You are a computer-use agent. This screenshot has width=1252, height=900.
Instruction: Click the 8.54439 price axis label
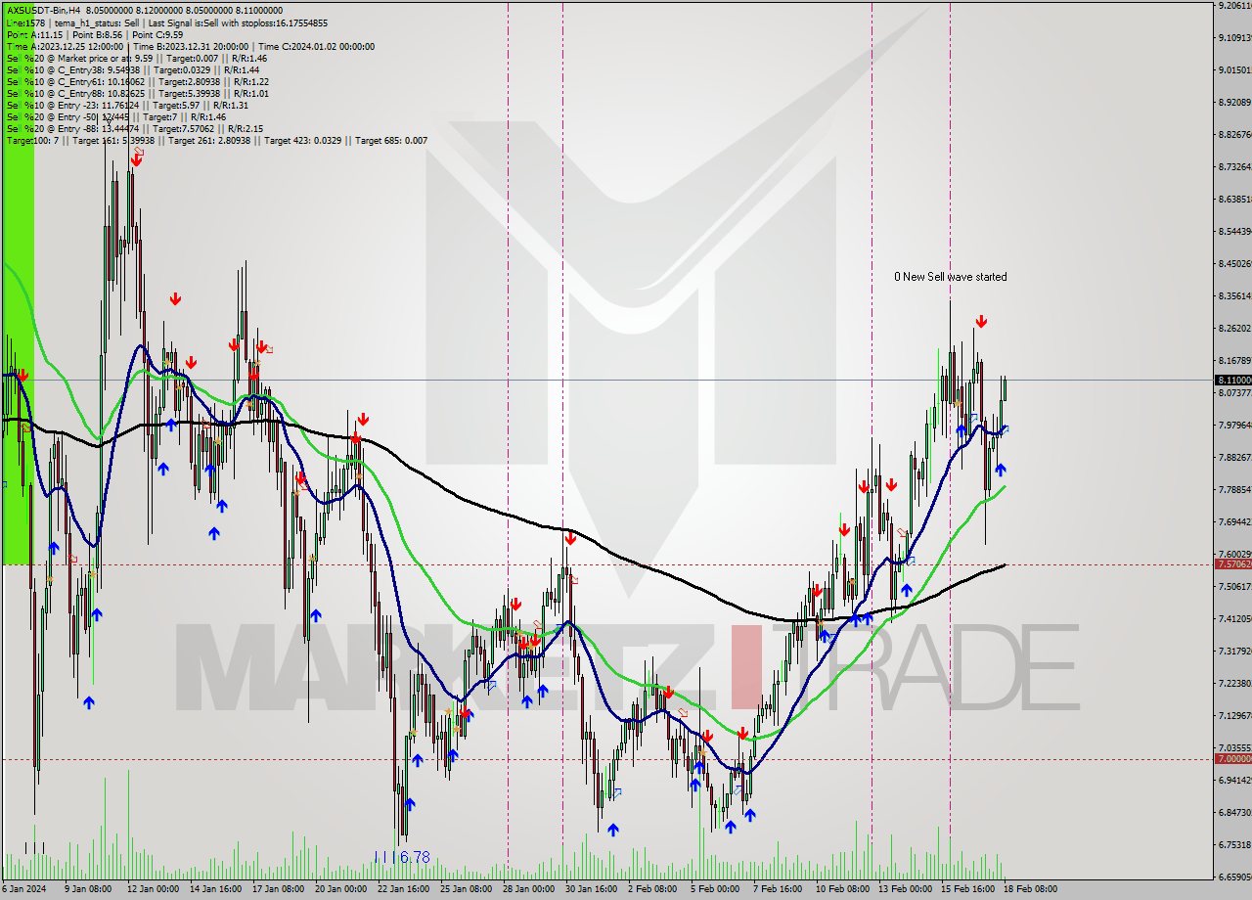point(1233,231)
